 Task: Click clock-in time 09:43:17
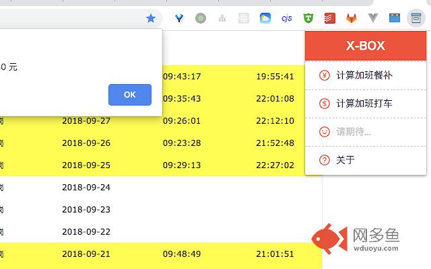(182, 76)
